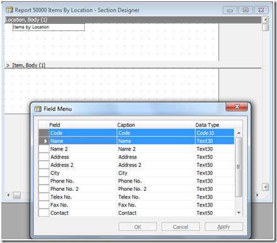Click Cancel in the Field Menu
This screenshot has height=243, width=277.
(180, 227)
